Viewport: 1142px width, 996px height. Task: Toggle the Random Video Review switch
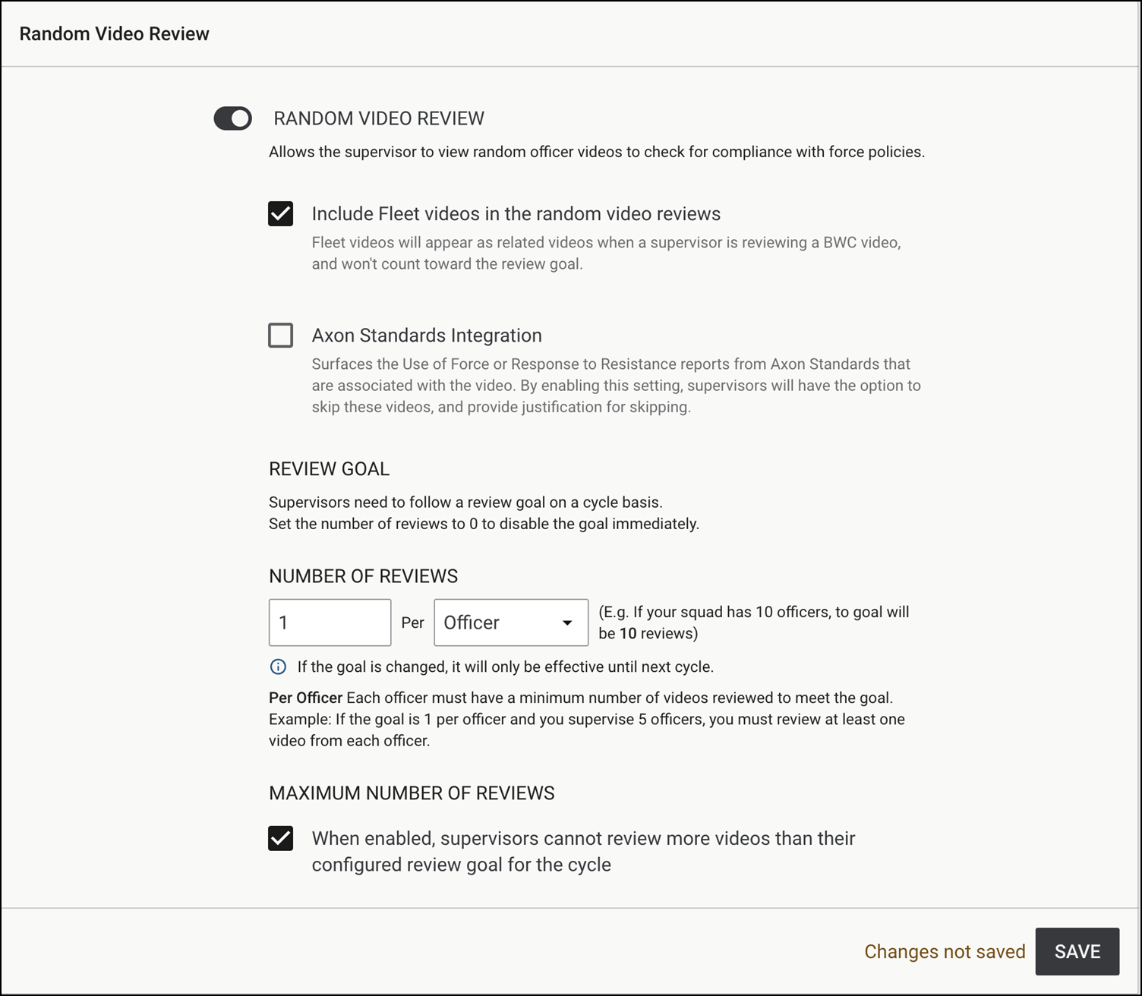(232, 118)
